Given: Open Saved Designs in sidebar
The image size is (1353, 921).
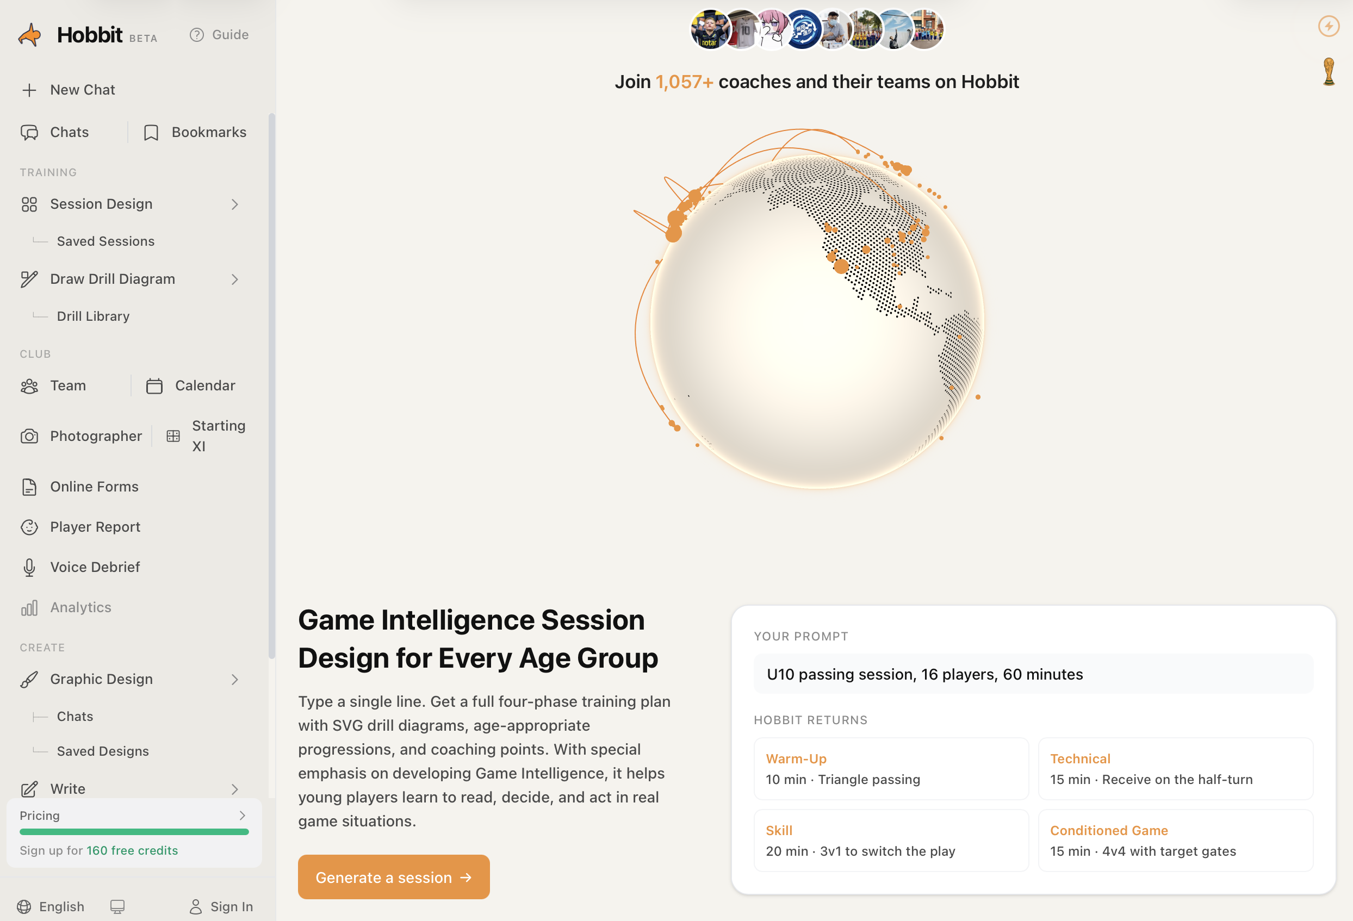Looking at the screenshot, I should [x=103, y=751].
